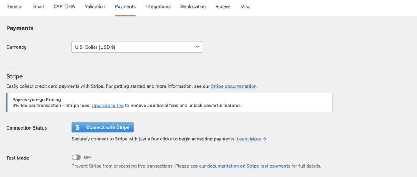Click the Stripe section heading

14,76
